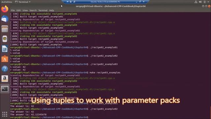
Task: Click the signal icon on VM connection bar
Action: [x=74, y=2]
